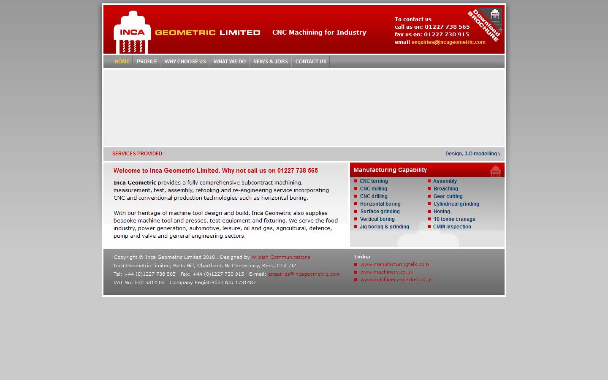Viewport: 608px width, 380px height.
Task: Select the Horizontal boring link
Action: 380,204
